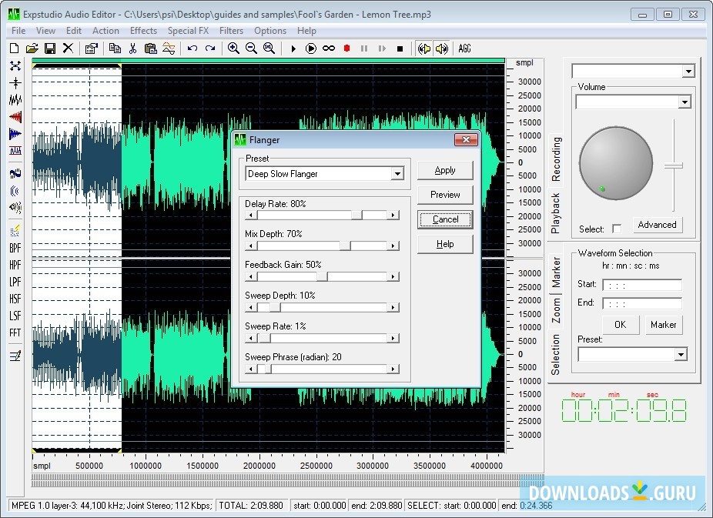
Task: Click the Preview button in Flanger dialog
Action: click(445, 195)
